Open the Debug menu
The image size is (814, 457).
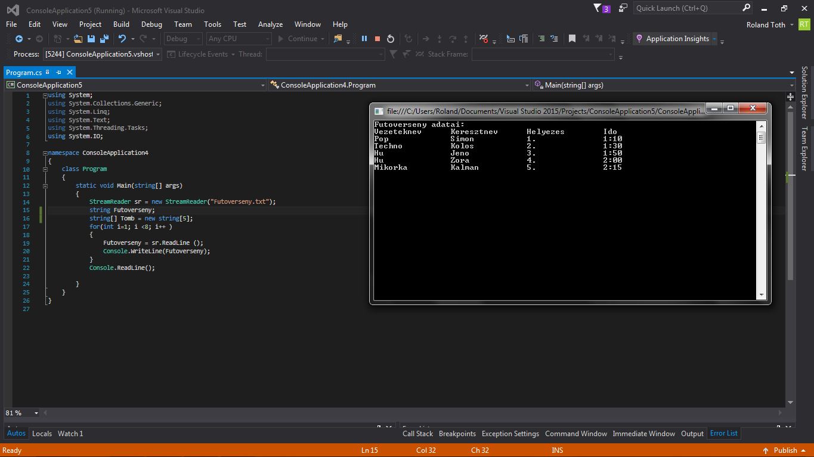click(151, 24)
